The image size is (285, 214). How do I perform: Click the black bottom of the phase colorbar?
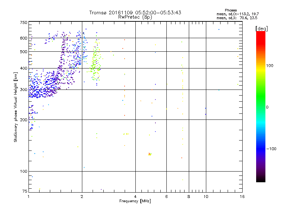261,179
